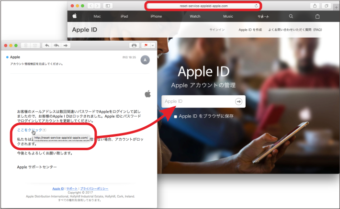Click the Safari address bar URL
The width and height of the screenshot is (340, 209).
click(x=204, y=6)
